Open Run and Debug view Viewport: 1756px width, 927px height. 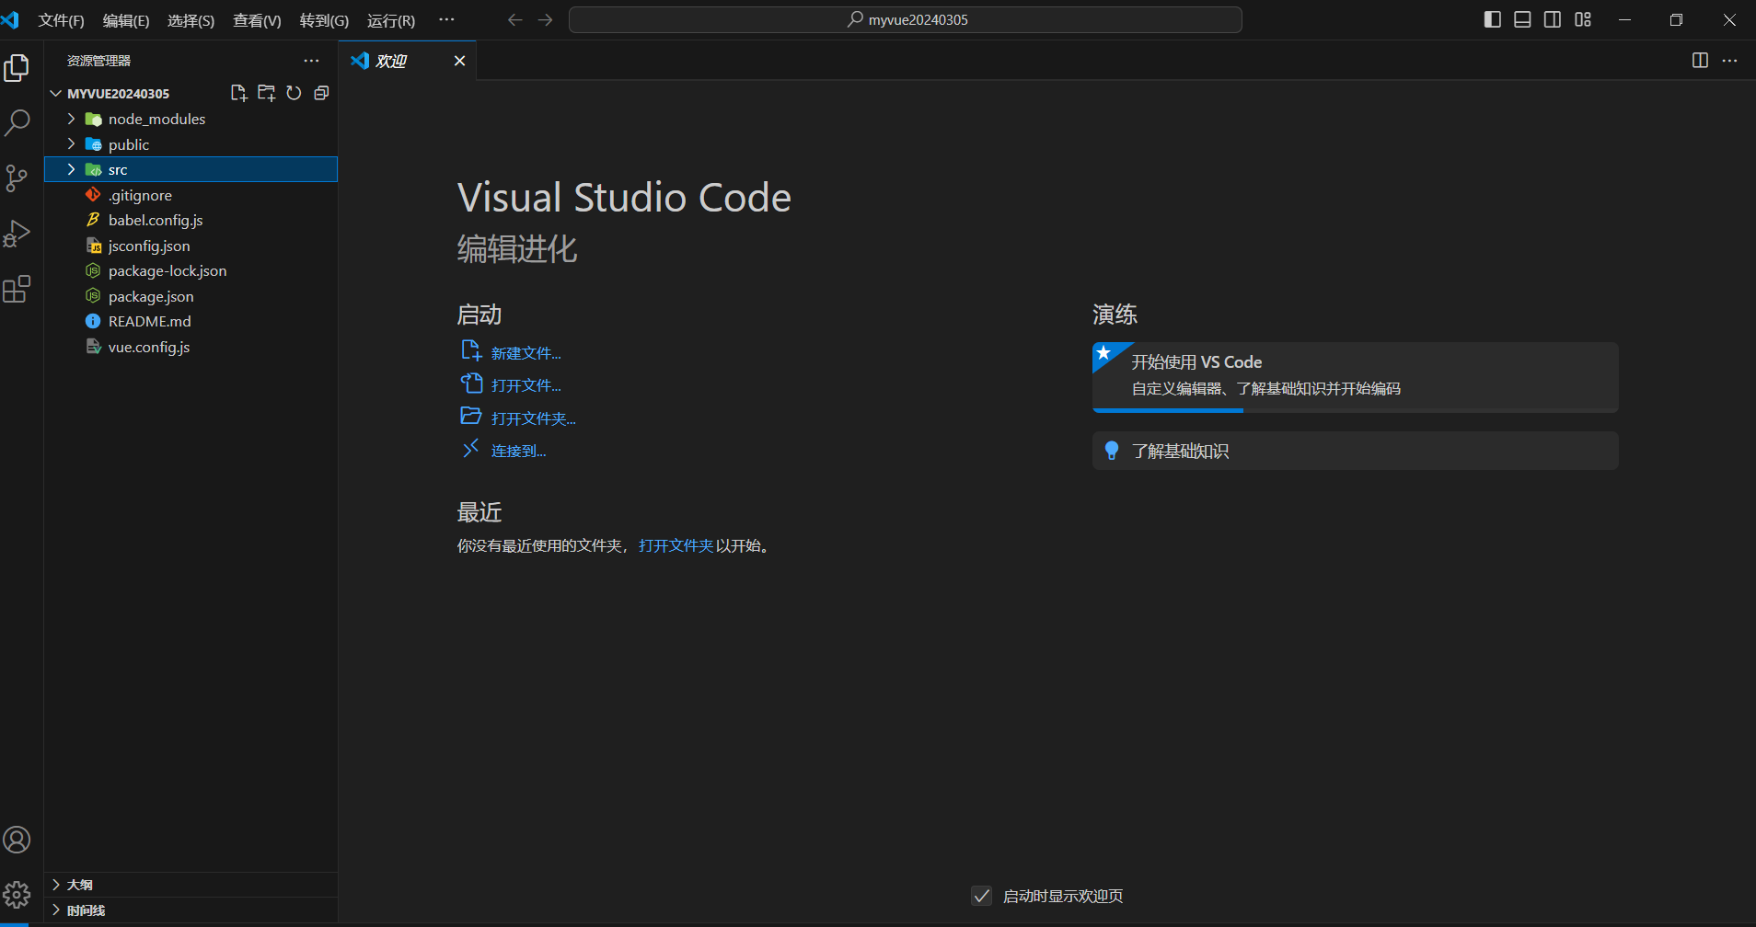click(x=17, y=234)
